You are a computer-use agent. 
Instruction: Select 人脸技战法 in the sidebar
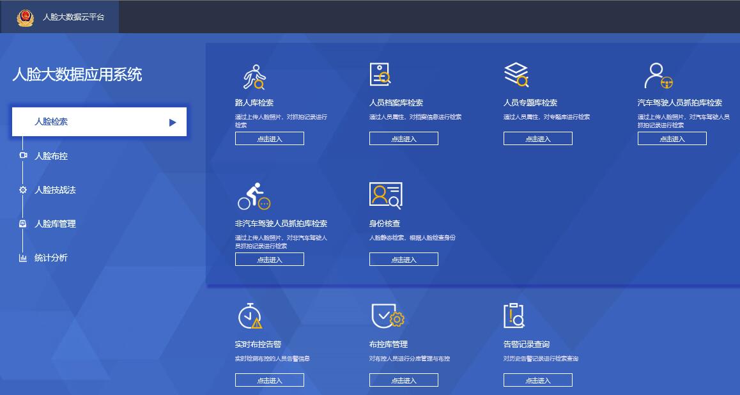(x=55, y=190)
